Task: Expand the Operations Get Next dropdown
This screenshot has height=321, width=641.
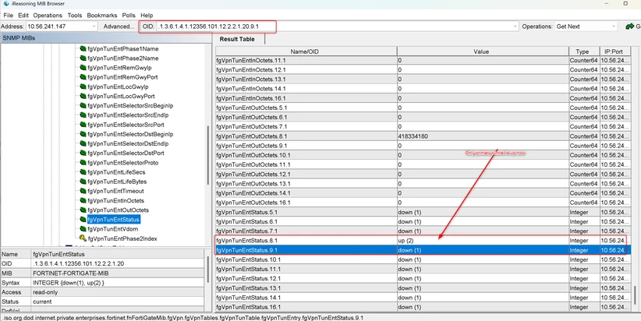Action: (x=613, y=26)
